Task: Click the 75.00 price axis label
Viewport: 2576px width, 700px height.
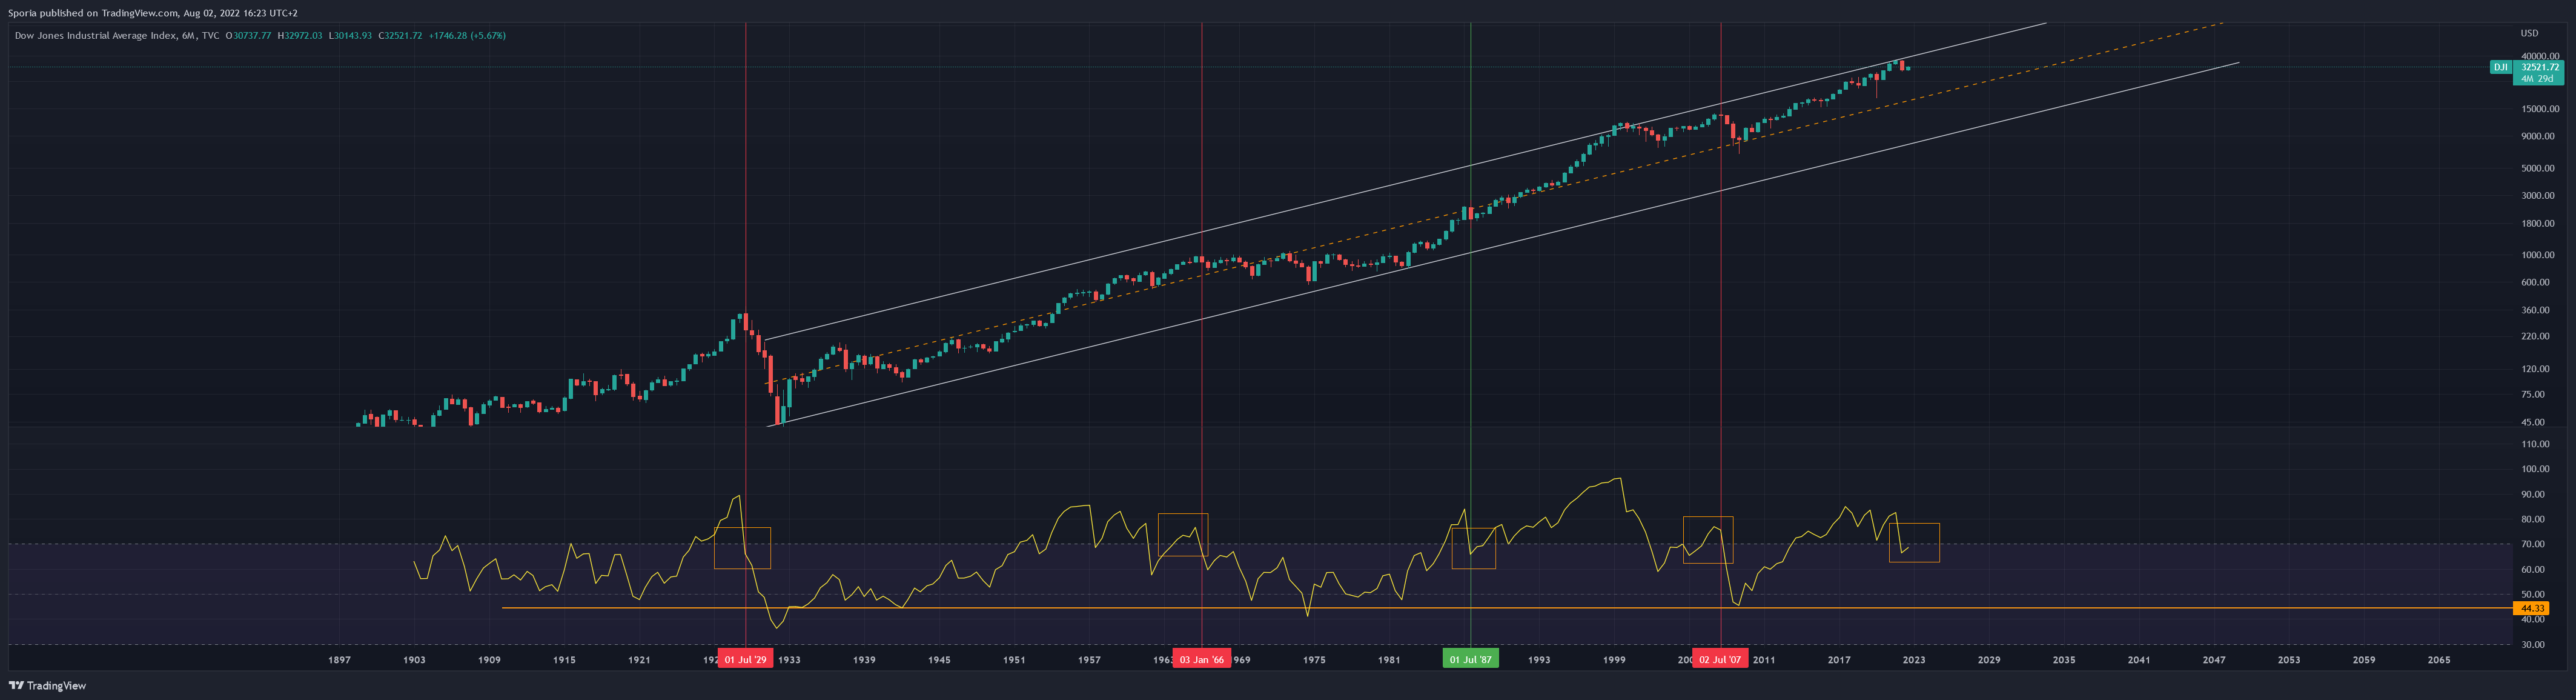Action: [2534, 394]
